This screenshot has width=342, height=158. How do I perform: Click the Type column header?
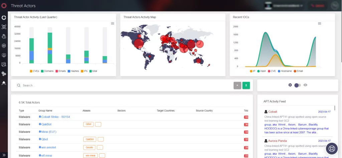(x=21, y=111)
